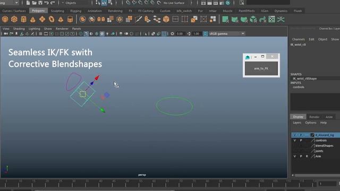Viewport: 340px width, 191px height.
Task: Click the Multi-Cut knife shelf icon
Action: 138,19
